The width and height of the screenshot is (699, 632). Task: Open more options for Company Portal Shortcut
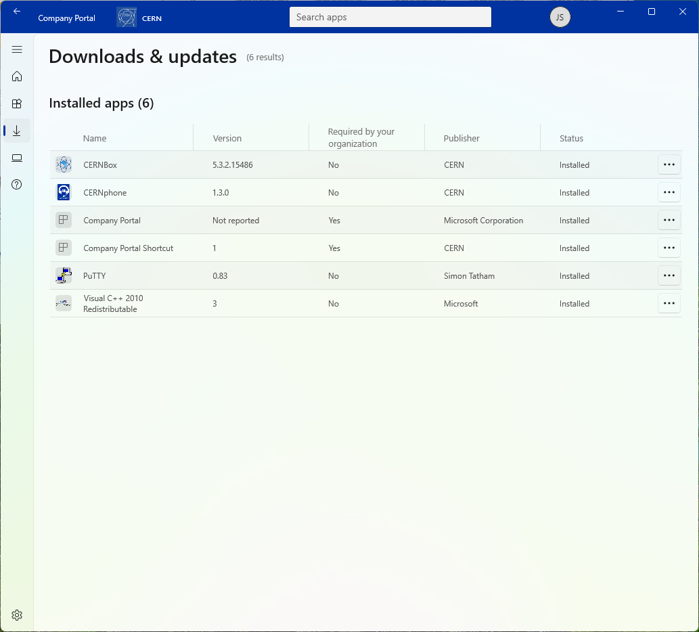pos(669,248)
